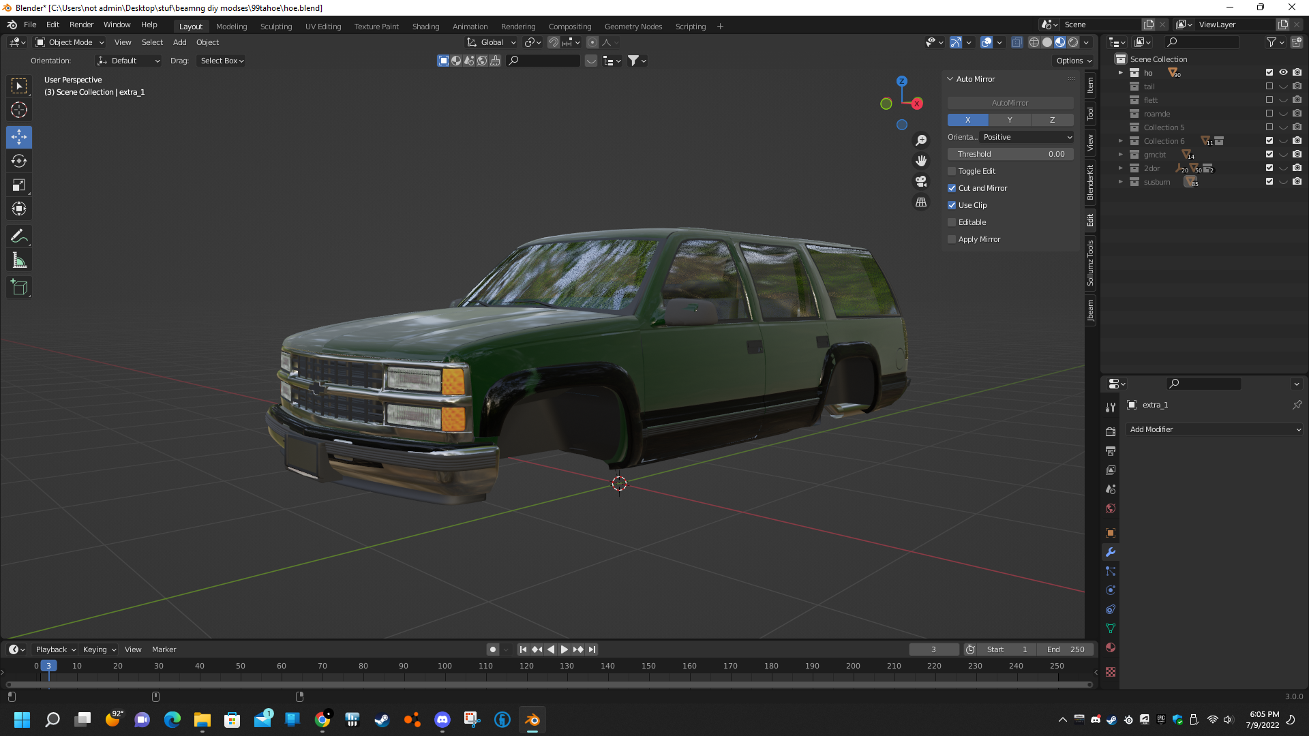Click the AutoMirror button

[x=1010, y=103]
